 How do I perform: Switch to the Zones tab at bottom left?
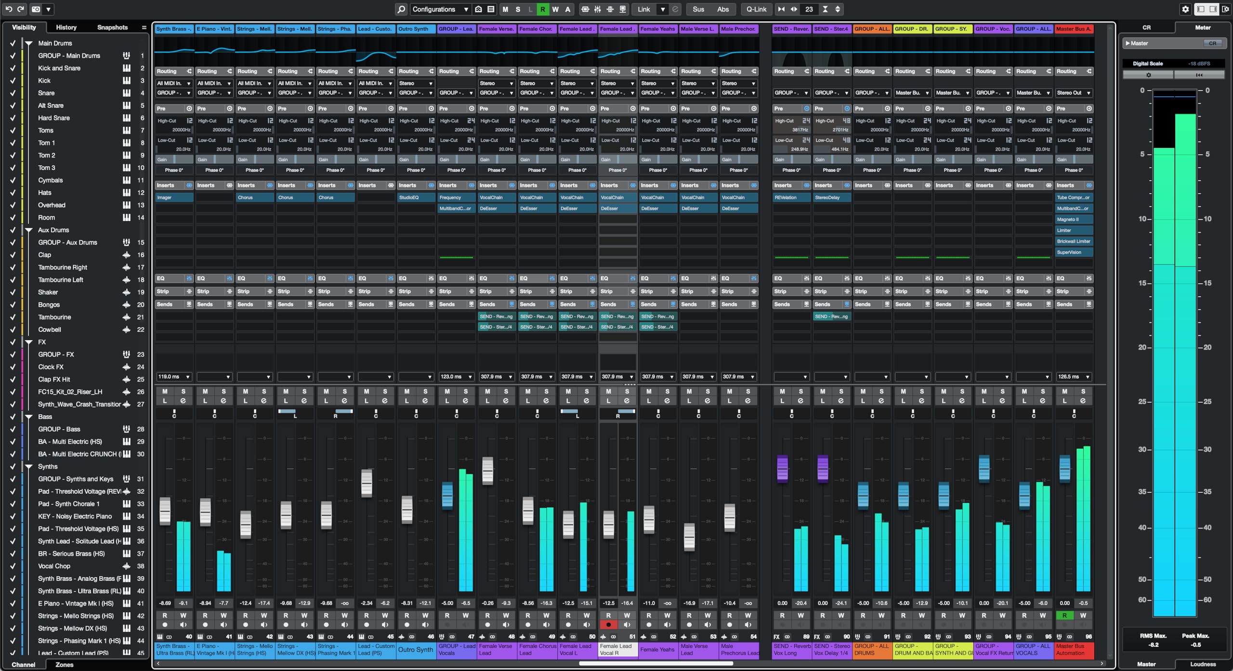tap(65, 664)
